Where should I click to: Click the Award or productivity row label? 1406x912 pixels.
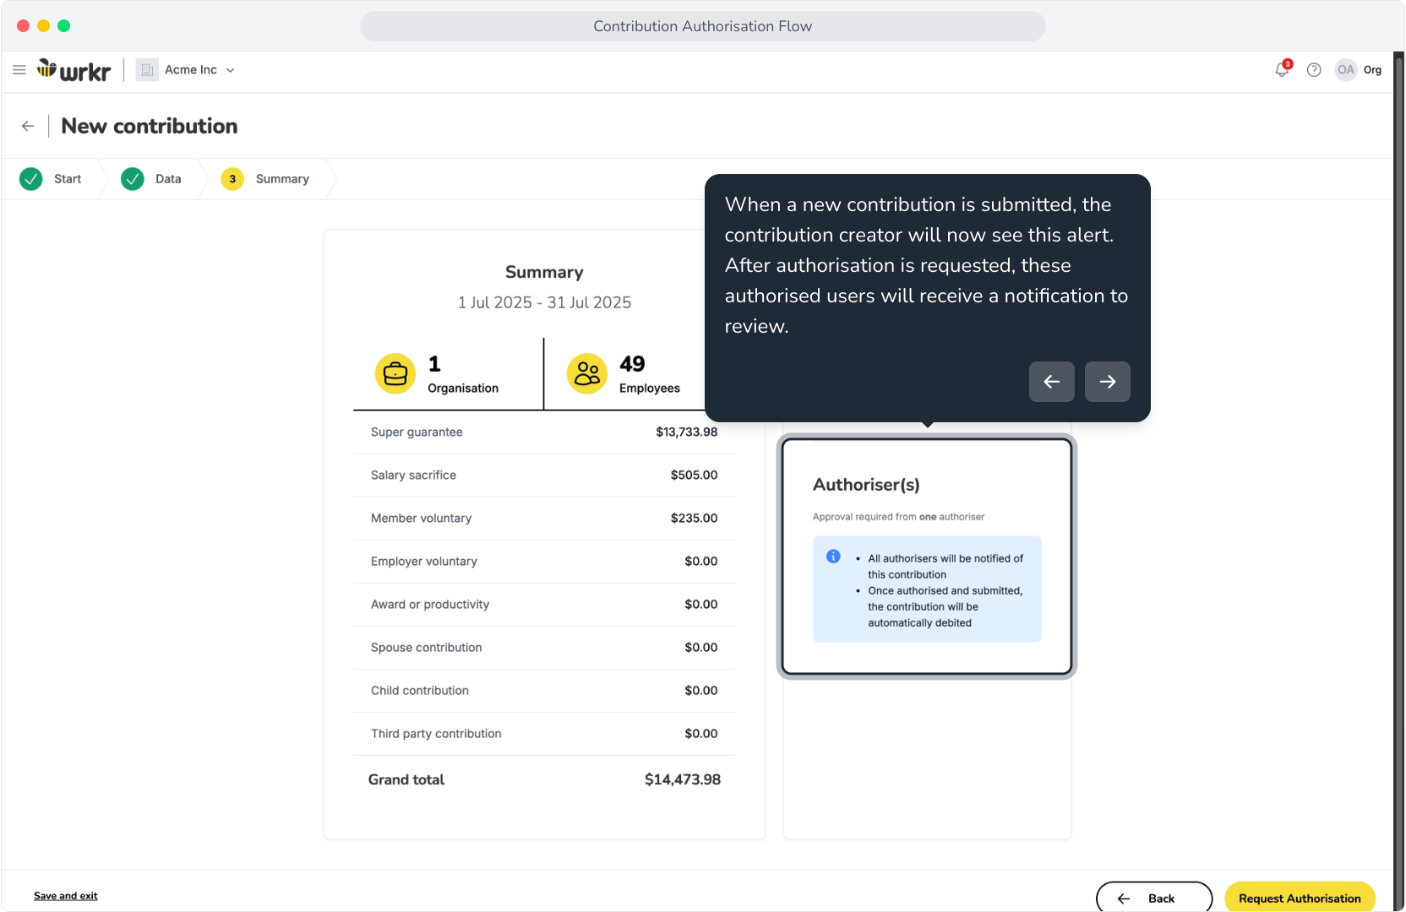click(430, 605)
